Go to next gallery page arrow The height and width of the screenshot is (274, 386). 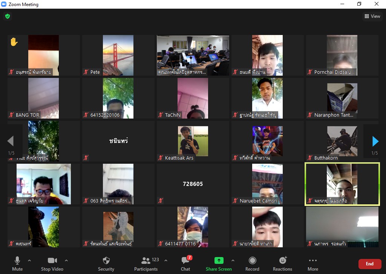tap(375, 141)
